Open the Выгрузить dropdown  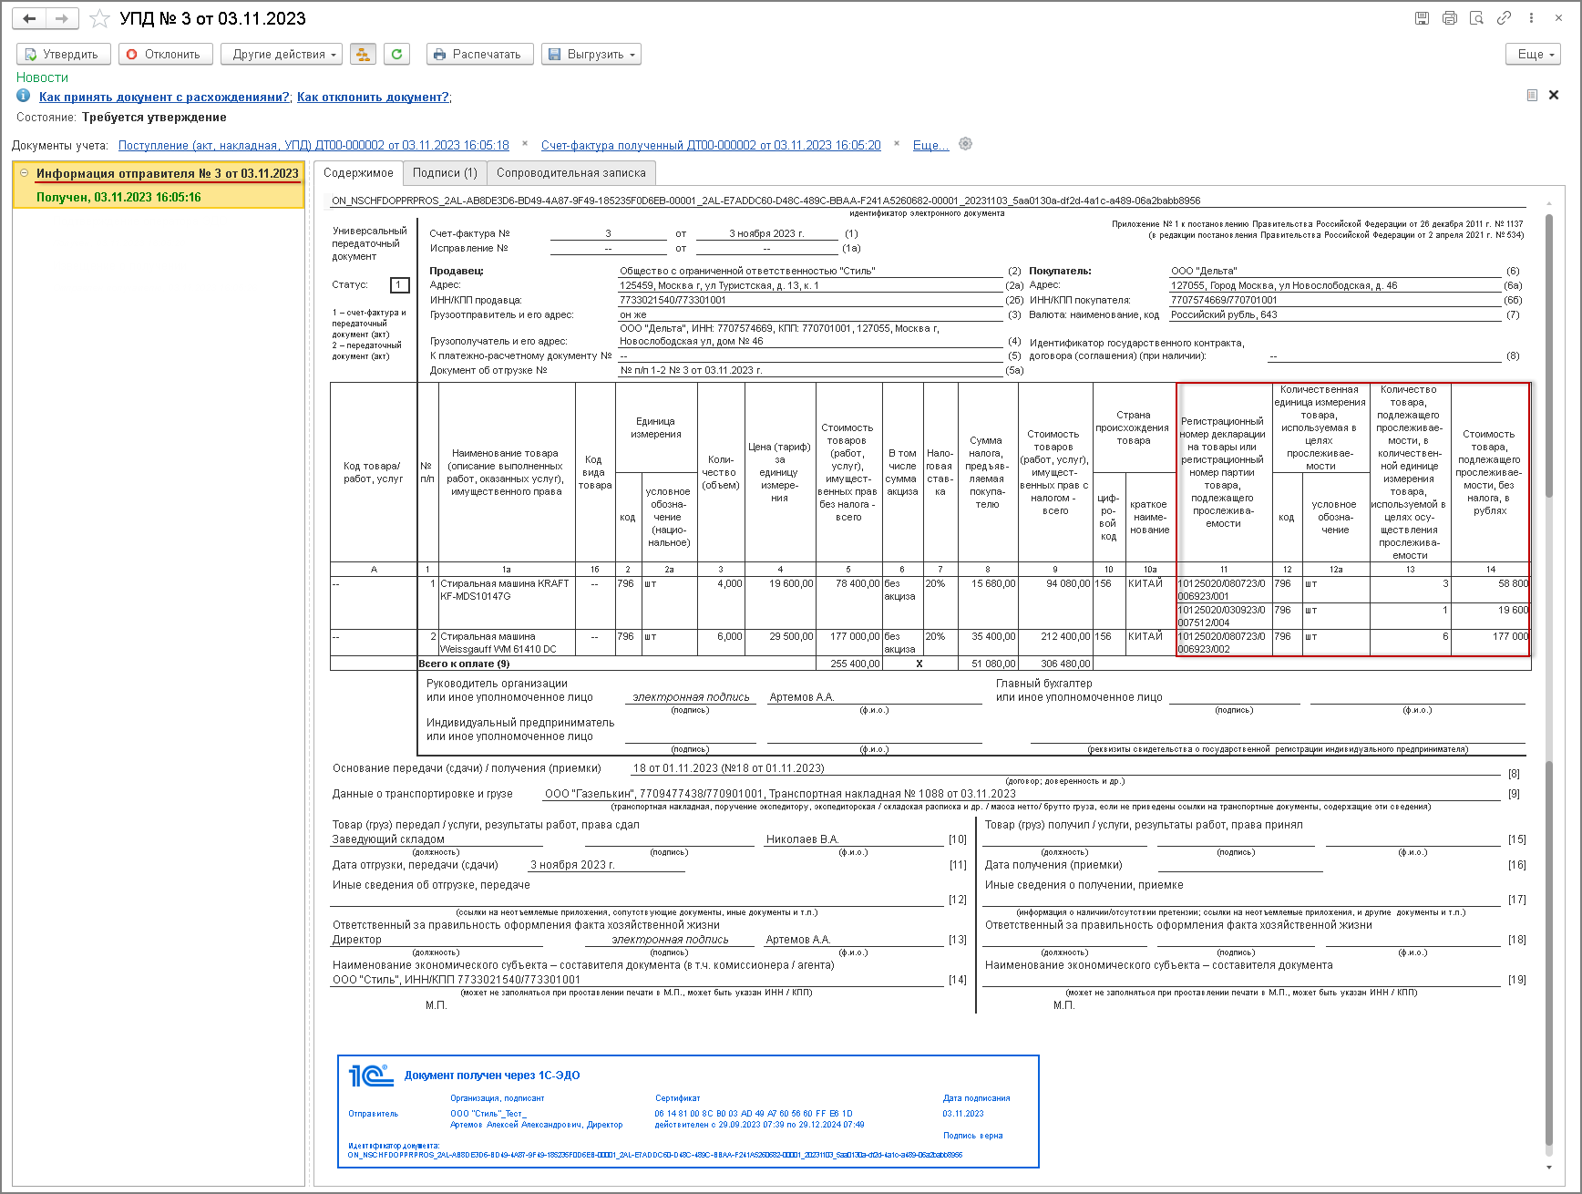[591, 55]
